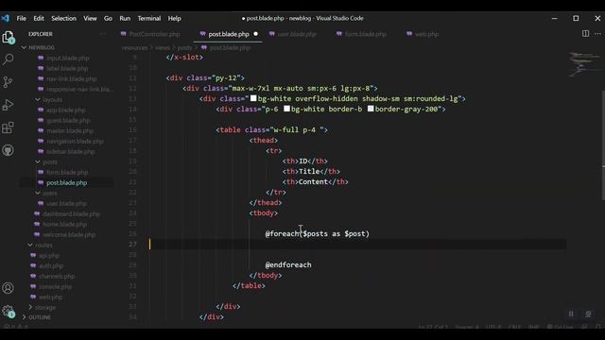
Task: Open dashboard.blade.php in Explorer
Action: [x=71, y=214]
